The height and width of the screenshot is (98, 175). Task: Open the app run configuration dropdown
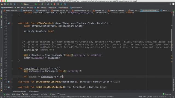tap(29, 4)
